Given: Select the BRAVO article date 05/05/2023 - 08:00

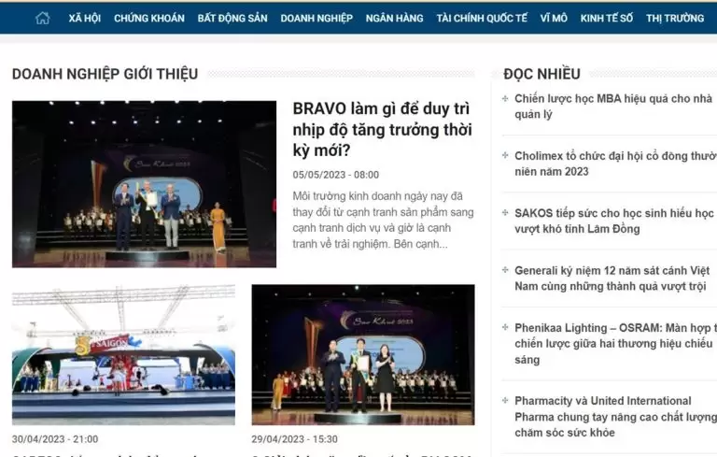Looking at the screenshot, I should coord(336,175).
